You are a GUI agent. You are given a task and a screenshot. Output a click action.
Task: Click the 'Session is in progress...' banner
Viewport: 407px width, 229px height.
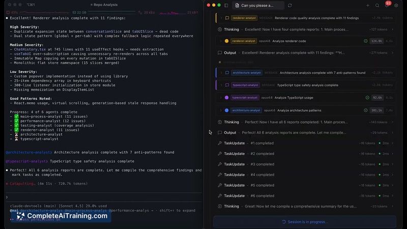(305, 222)
